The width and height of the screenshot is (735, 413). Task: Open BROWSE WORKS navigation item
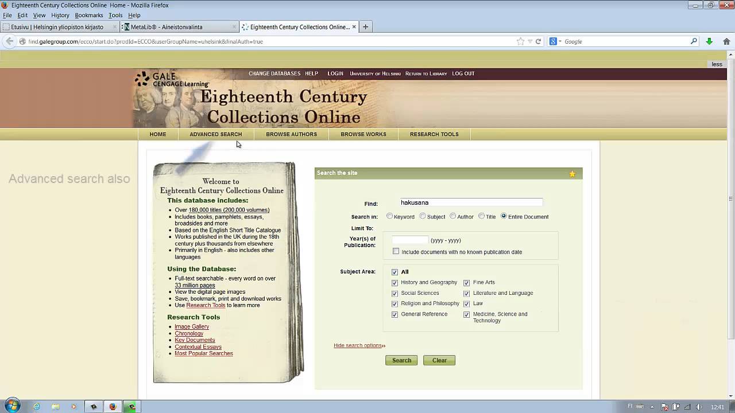click(363, 134)
